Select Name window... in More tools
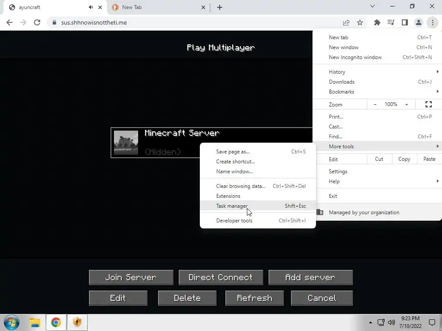Image resolution: width=442 pixels, height=331 pixels. (x=258, y=171)
